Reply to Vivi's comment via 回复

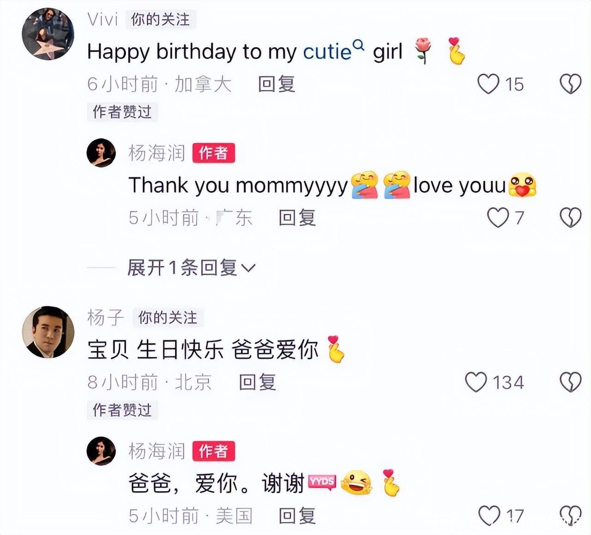point(277,84)
